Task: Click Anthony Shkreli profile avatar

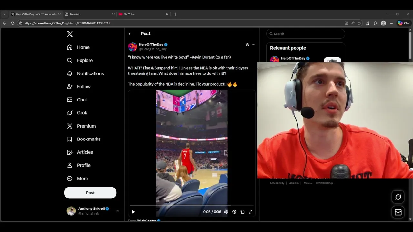Action: pyautogui.click(x=71, y=211)
